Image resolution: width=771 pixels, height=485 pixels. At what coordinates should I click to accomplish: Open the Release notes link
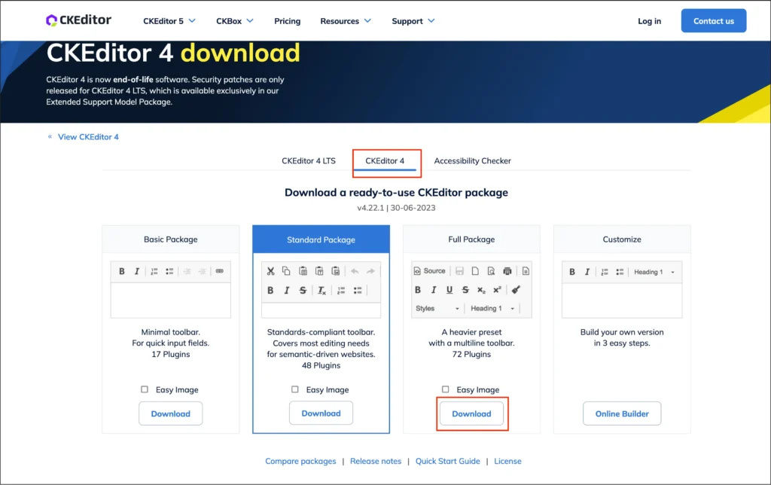376,461
